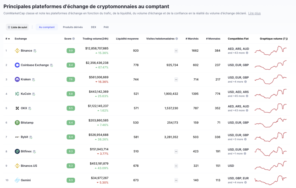Click Binance.US exchange name
This screenshot has width=296, height=188.
click(29, 166)
